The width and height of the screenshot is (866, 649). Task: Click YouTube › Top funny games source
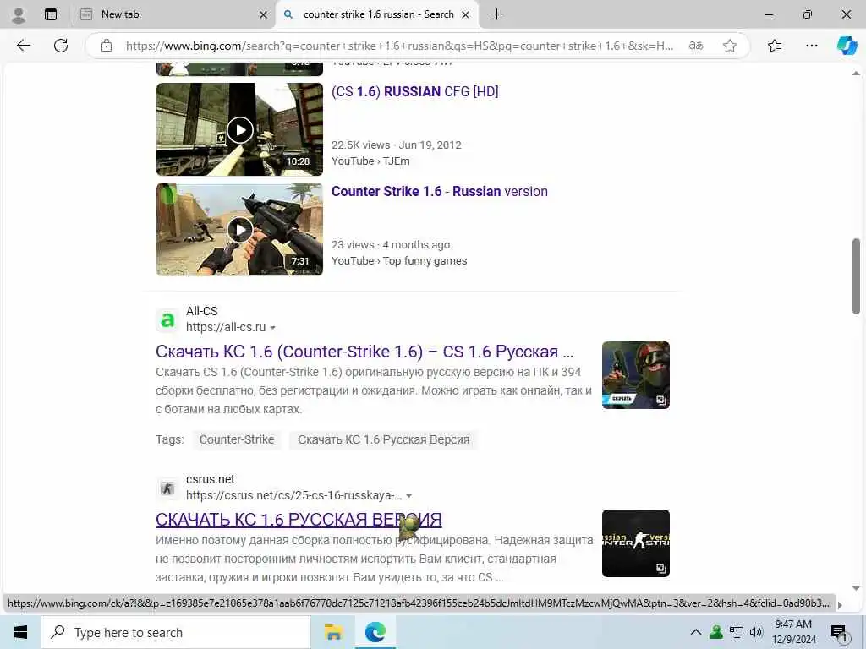point(399,261)
